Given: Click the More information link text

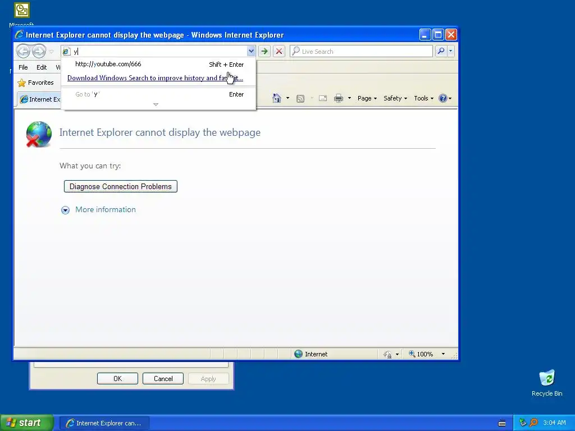Looking at the screenshot, I should 106,210.
